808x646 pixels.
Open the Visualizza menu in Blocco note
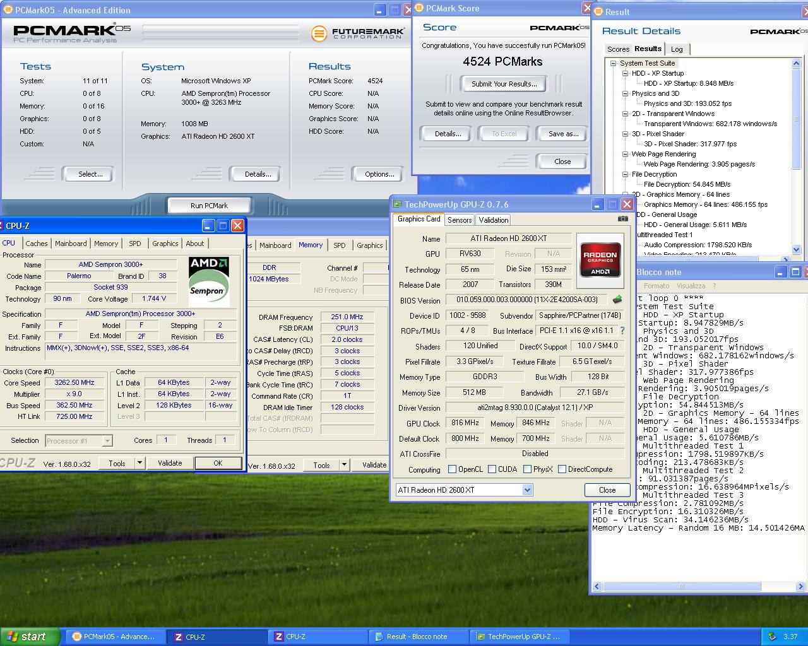point(691,286)
